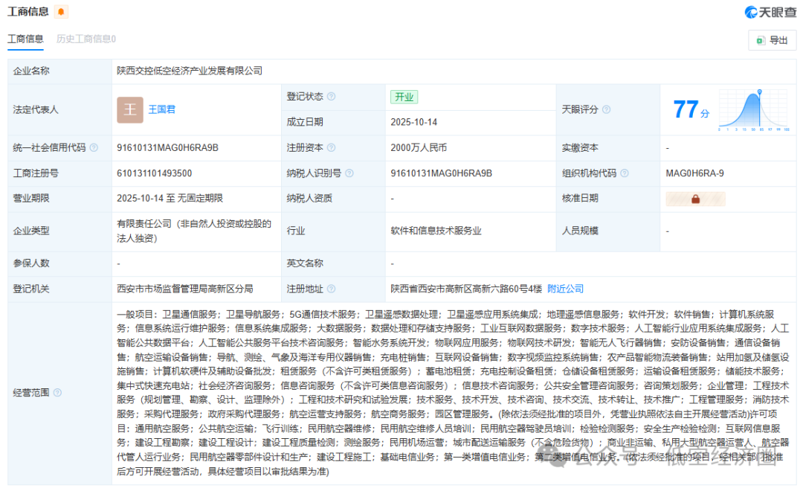Click the orange bell icon beside 工商信息

pos(61,12)
